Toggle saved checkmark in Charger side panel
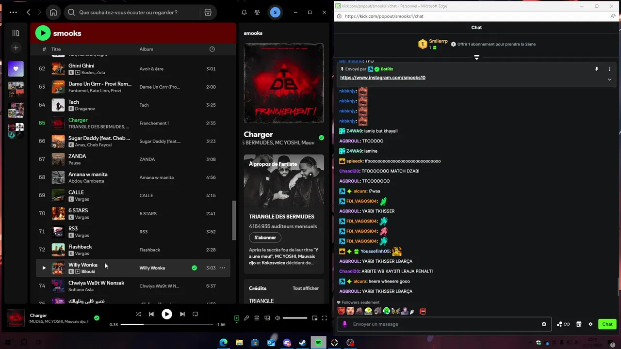 click(x=321, y=138)
